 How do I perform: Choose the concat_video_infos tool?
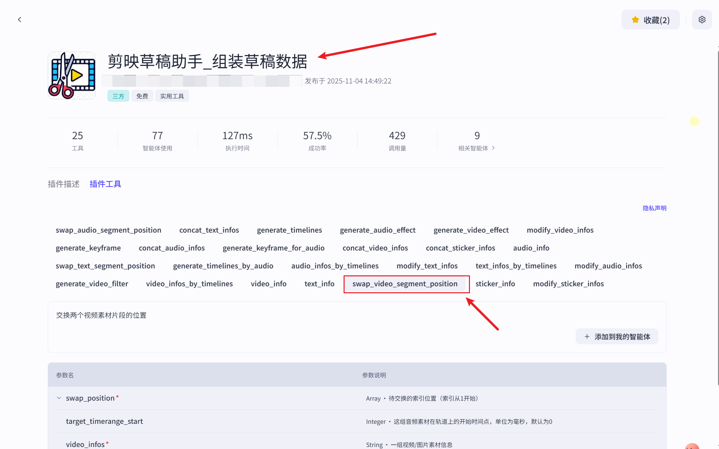375,248
